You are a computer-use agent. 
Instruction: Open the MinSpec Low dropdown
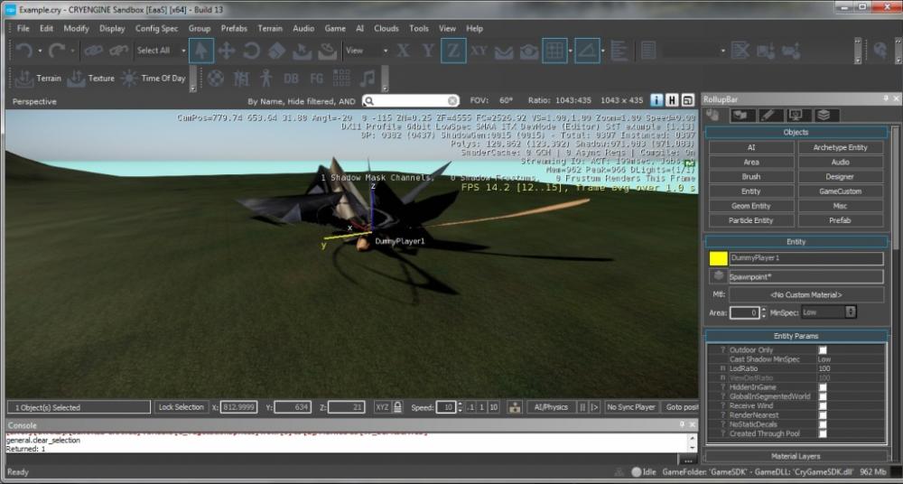coord(828,312)
